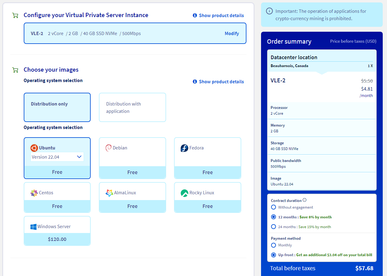
Task: Click the Contract duration info icon
Action: click(305, 200)
